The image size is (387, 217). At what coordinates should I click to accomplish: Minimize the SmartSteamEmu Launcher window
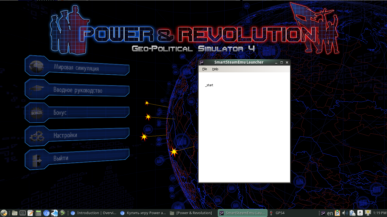(276, 62)
